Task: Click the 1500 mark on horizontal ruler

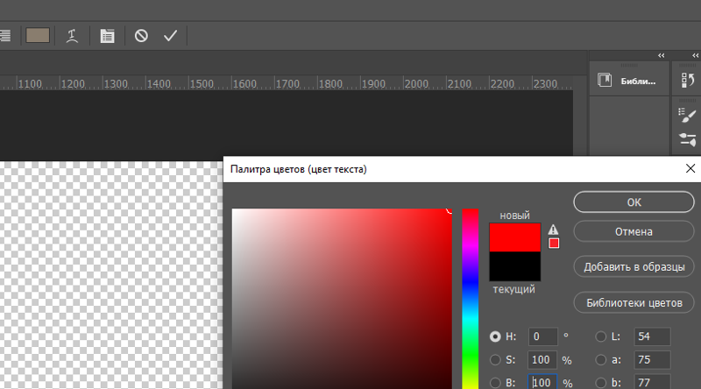Action: 202,83
